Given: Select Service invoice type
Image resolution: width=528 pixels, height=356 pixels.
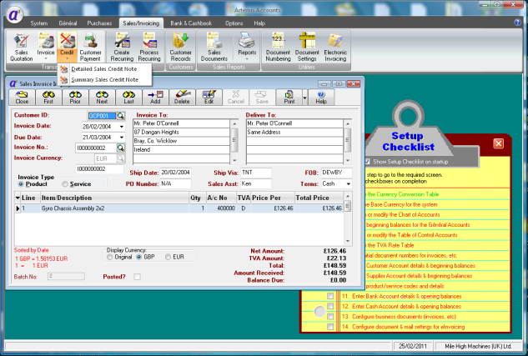Looking at the screenshot, I should click(65, 184).
